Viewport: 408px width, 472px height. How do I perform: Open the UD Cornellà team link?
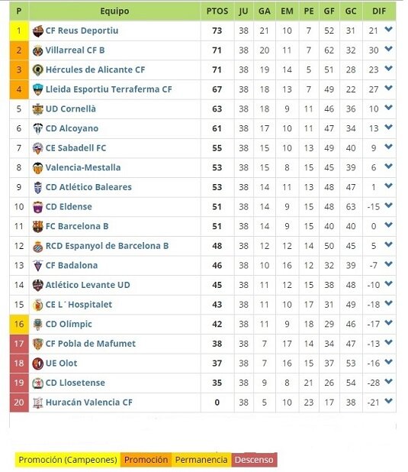coord(71,109)
